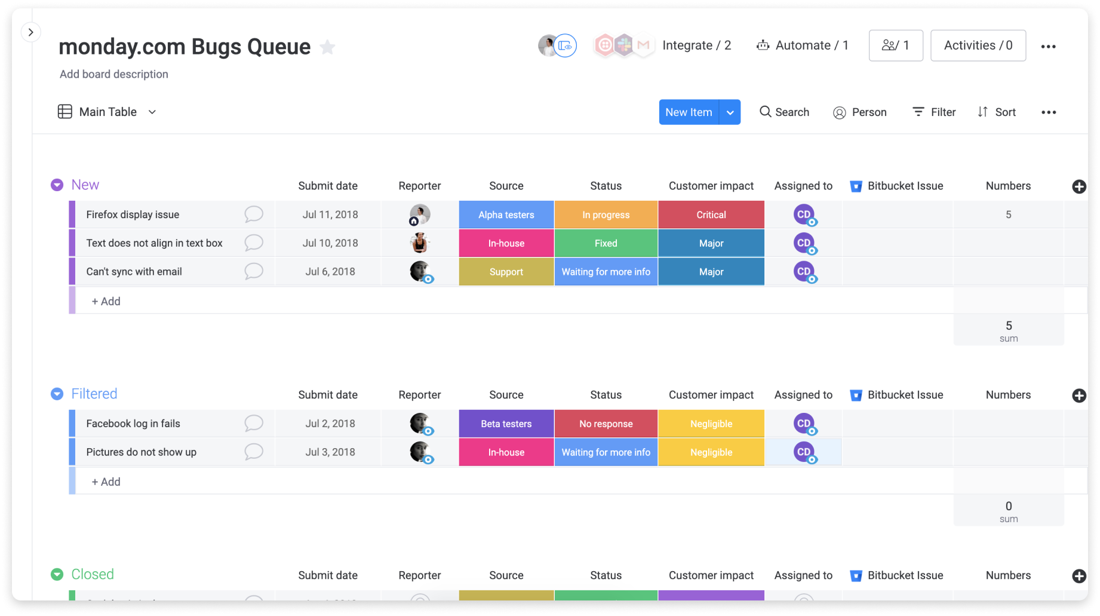This screenshot has width=1100, height=616.
Task: Open the New Item dropdown arrow
Action: [x=730, y=112]
